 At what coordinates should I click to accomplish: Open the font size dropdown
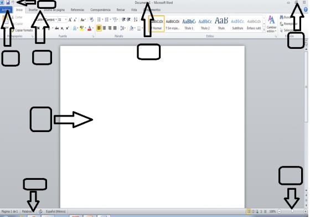(x=66, y=19)
